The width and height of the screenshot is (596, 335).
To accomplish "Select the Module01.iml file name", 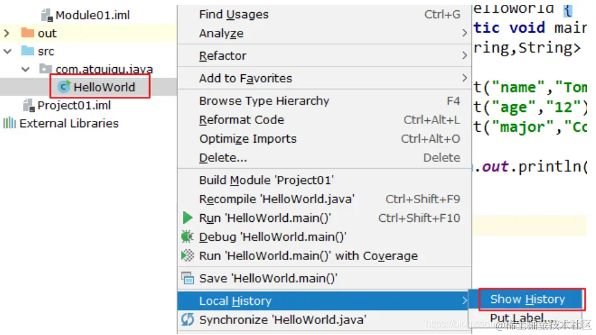I will [x=93, y=15].
